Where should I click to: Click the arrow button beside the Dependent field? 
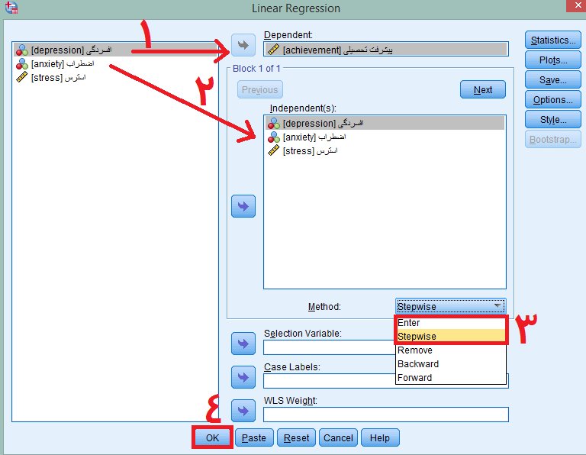(x=243, y=46)
